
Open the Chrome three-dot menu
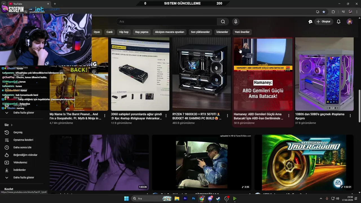click(357, 12)
